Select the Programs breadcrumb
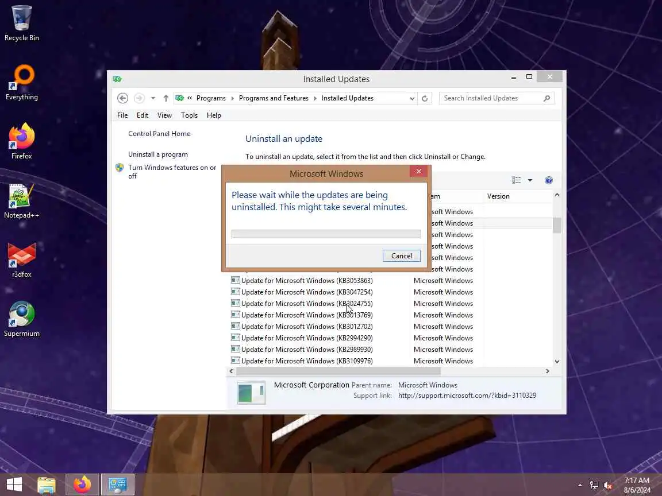 tap(211, 98)
